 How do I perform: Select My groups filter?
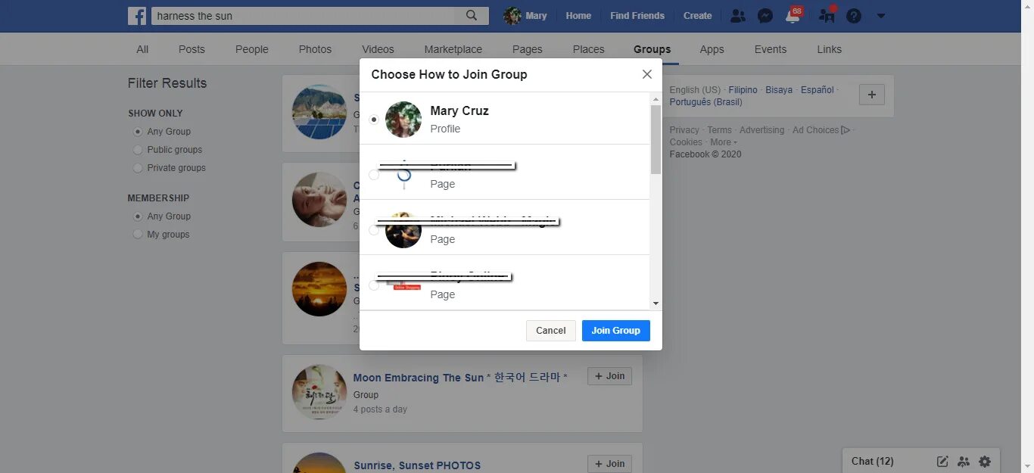138,235
